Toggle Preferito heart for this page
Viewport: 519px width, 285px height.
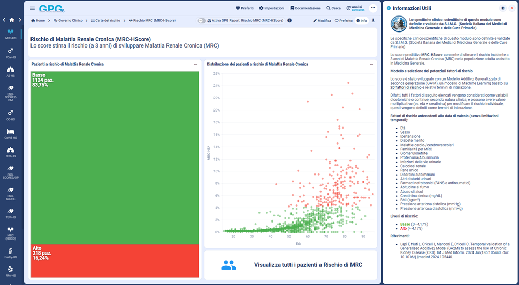click(x=343, y=21)
